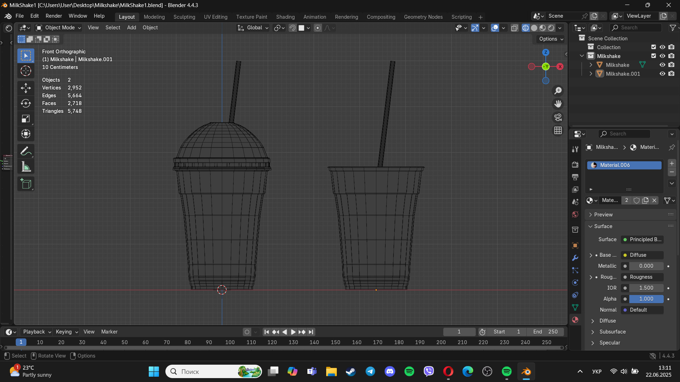Open the Render menu
Image resolution: width=680 pixels, height=382 pixels.
54,16
